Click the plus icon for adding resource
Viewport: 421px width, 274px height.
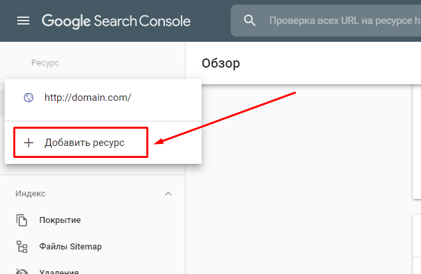click(29, 143)
